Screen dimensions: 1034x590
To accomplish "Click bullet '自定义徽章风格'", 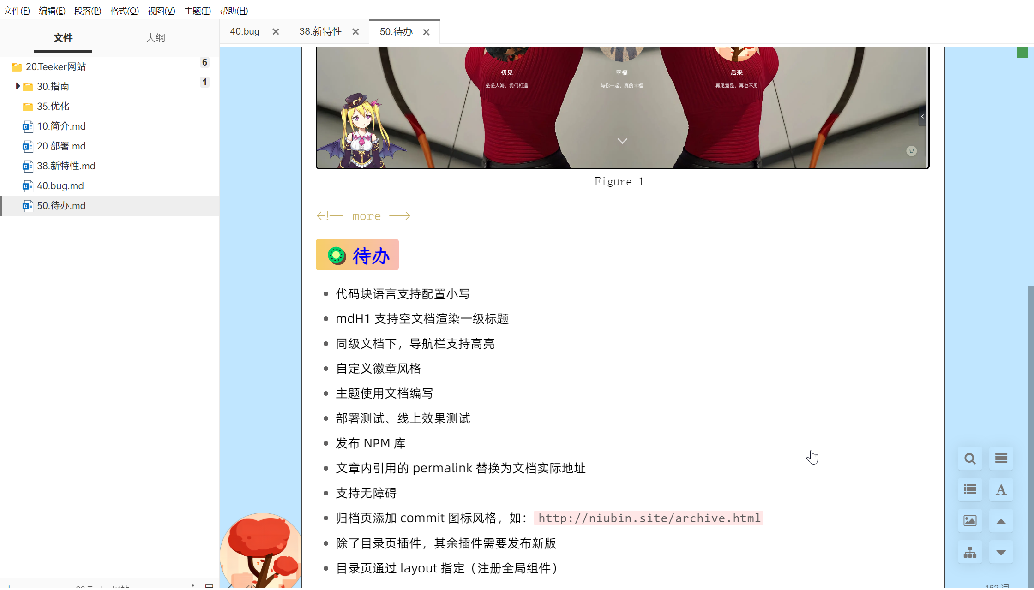I will click(x=378, y=369).
